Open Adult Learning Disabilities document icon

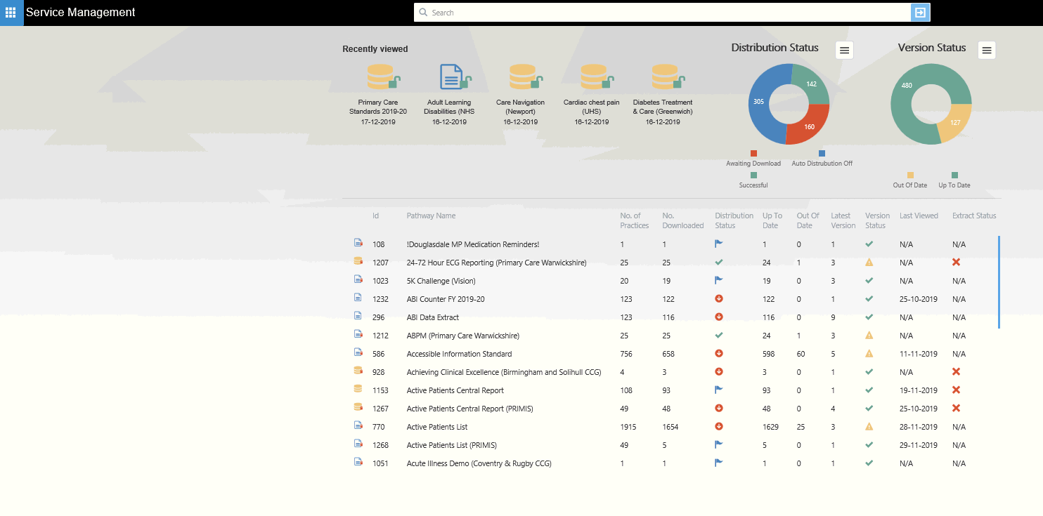451,77
